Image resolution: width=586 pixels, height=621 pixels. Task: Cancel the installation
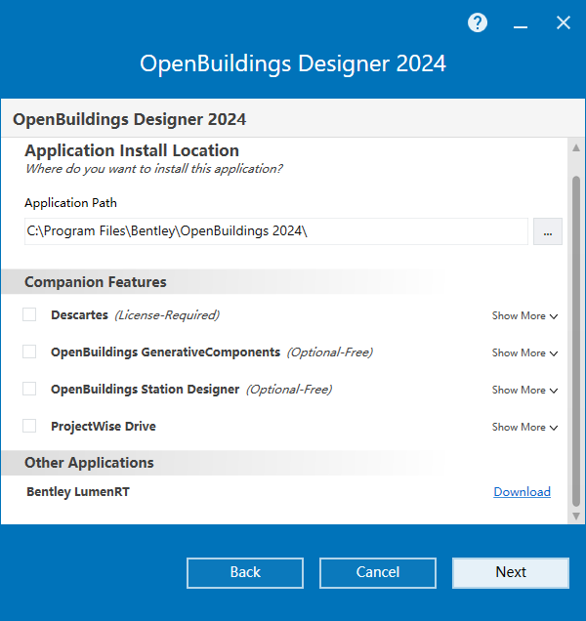click(x=378, y=573)
